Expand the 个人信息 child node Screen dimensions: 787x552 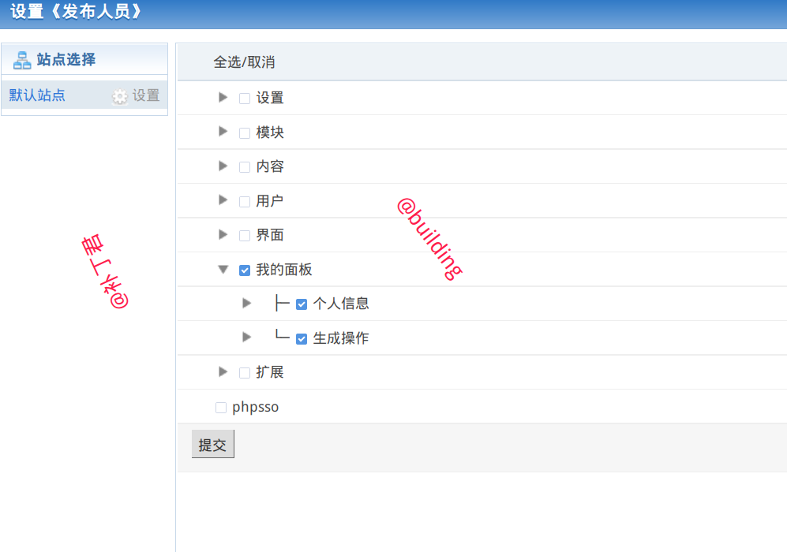click(x=246, y=303)
